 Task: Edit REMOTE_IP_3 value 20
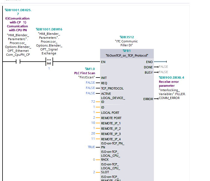tap(93, 133)
